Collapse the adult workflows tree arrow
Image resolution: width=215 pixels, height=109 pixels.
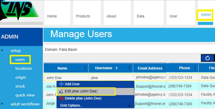[2, 104]
